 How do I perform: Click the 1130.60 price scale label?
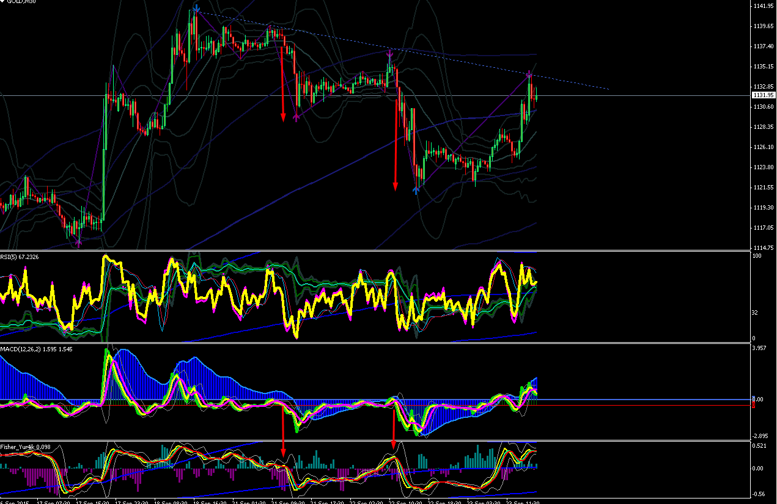coord(765,107)
